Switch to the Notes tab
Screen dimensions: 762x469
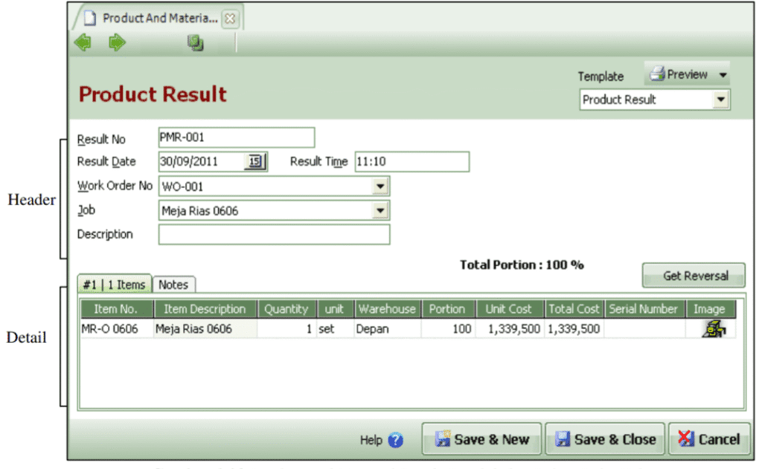coord(173,284)
